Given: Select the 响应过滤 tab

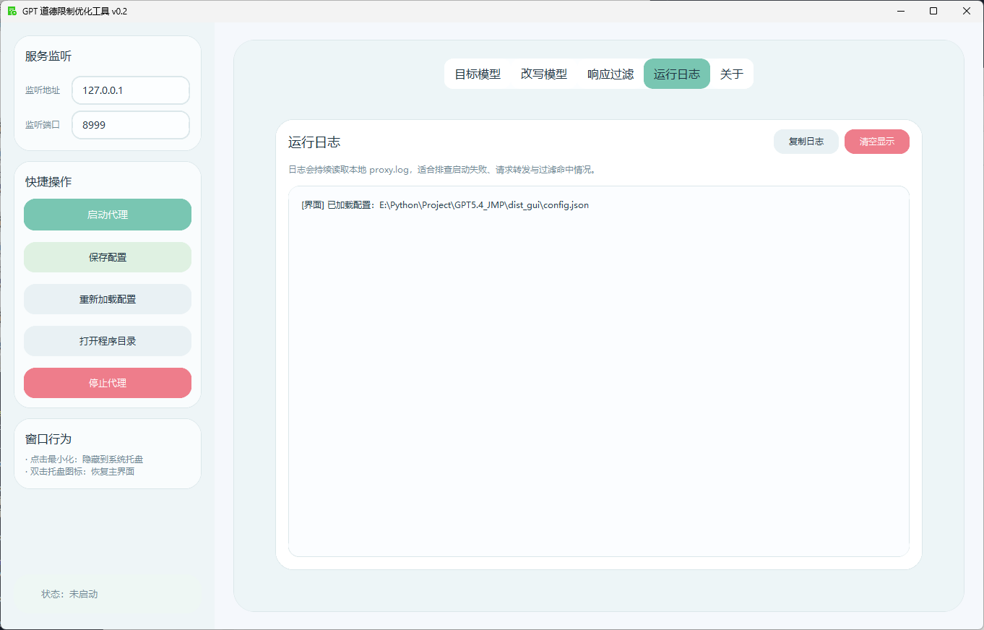Looking at the screenshot, I should click(610, 74).
